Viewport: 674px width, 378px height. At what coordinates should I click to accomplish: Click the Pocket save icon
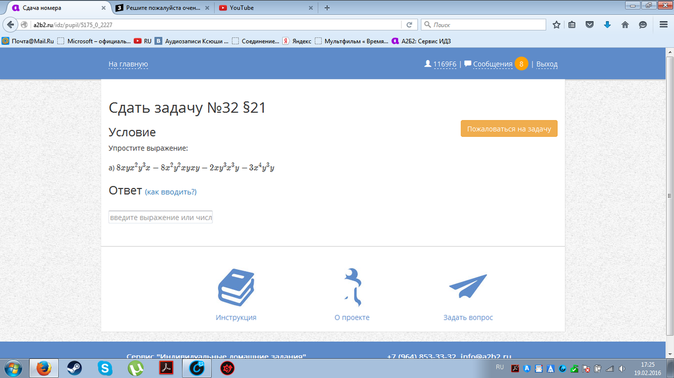click(589, 25)
